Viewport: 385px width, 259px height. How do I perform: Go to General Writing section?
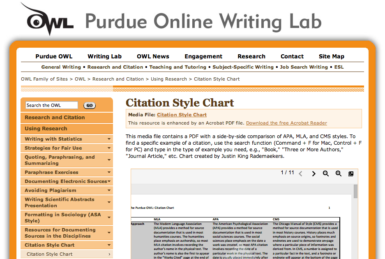coord(61,67)
